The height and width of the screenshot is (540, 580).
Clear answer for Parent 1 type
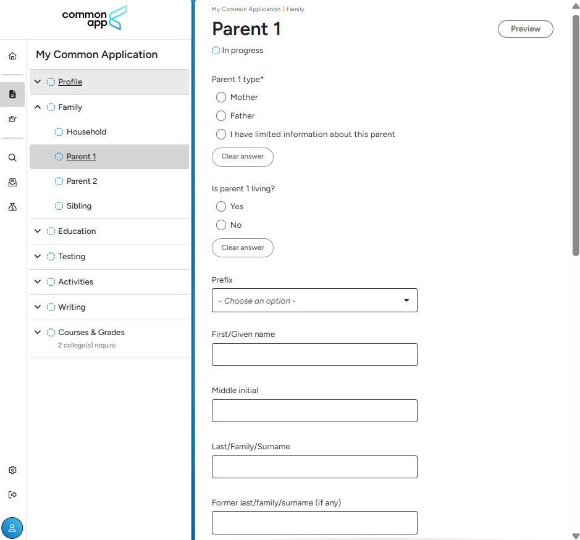(x=242, y=157)
